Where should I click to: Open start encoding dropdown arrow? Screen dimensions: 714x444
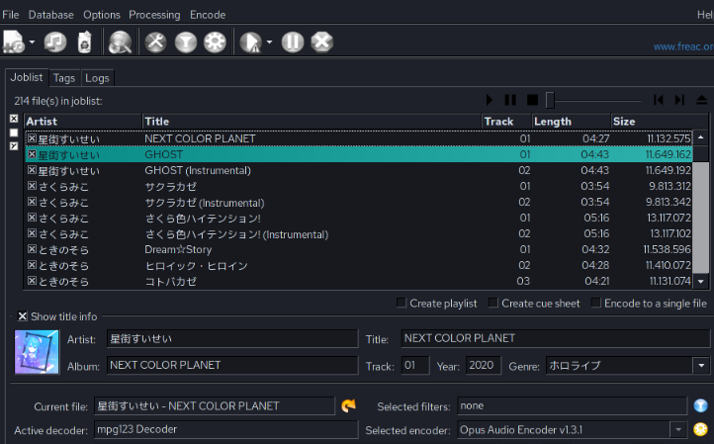[269, 42]
